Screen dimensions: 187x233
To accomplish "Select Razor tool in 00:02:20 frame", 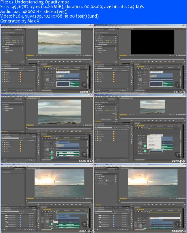I will pos(131,75).
